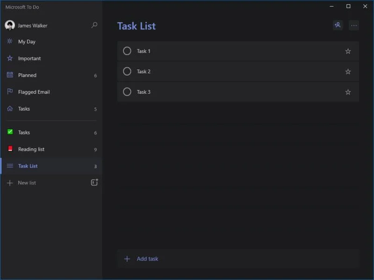Image resolution: width=374 pixels, height=280 pixels.
Task: Open the three-dot list options menu
Action: (x=354, y=25)
